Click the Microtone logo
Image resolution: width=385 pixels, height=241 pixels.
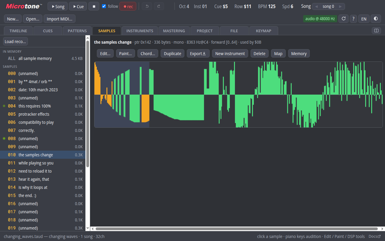(x=24, y=6)
